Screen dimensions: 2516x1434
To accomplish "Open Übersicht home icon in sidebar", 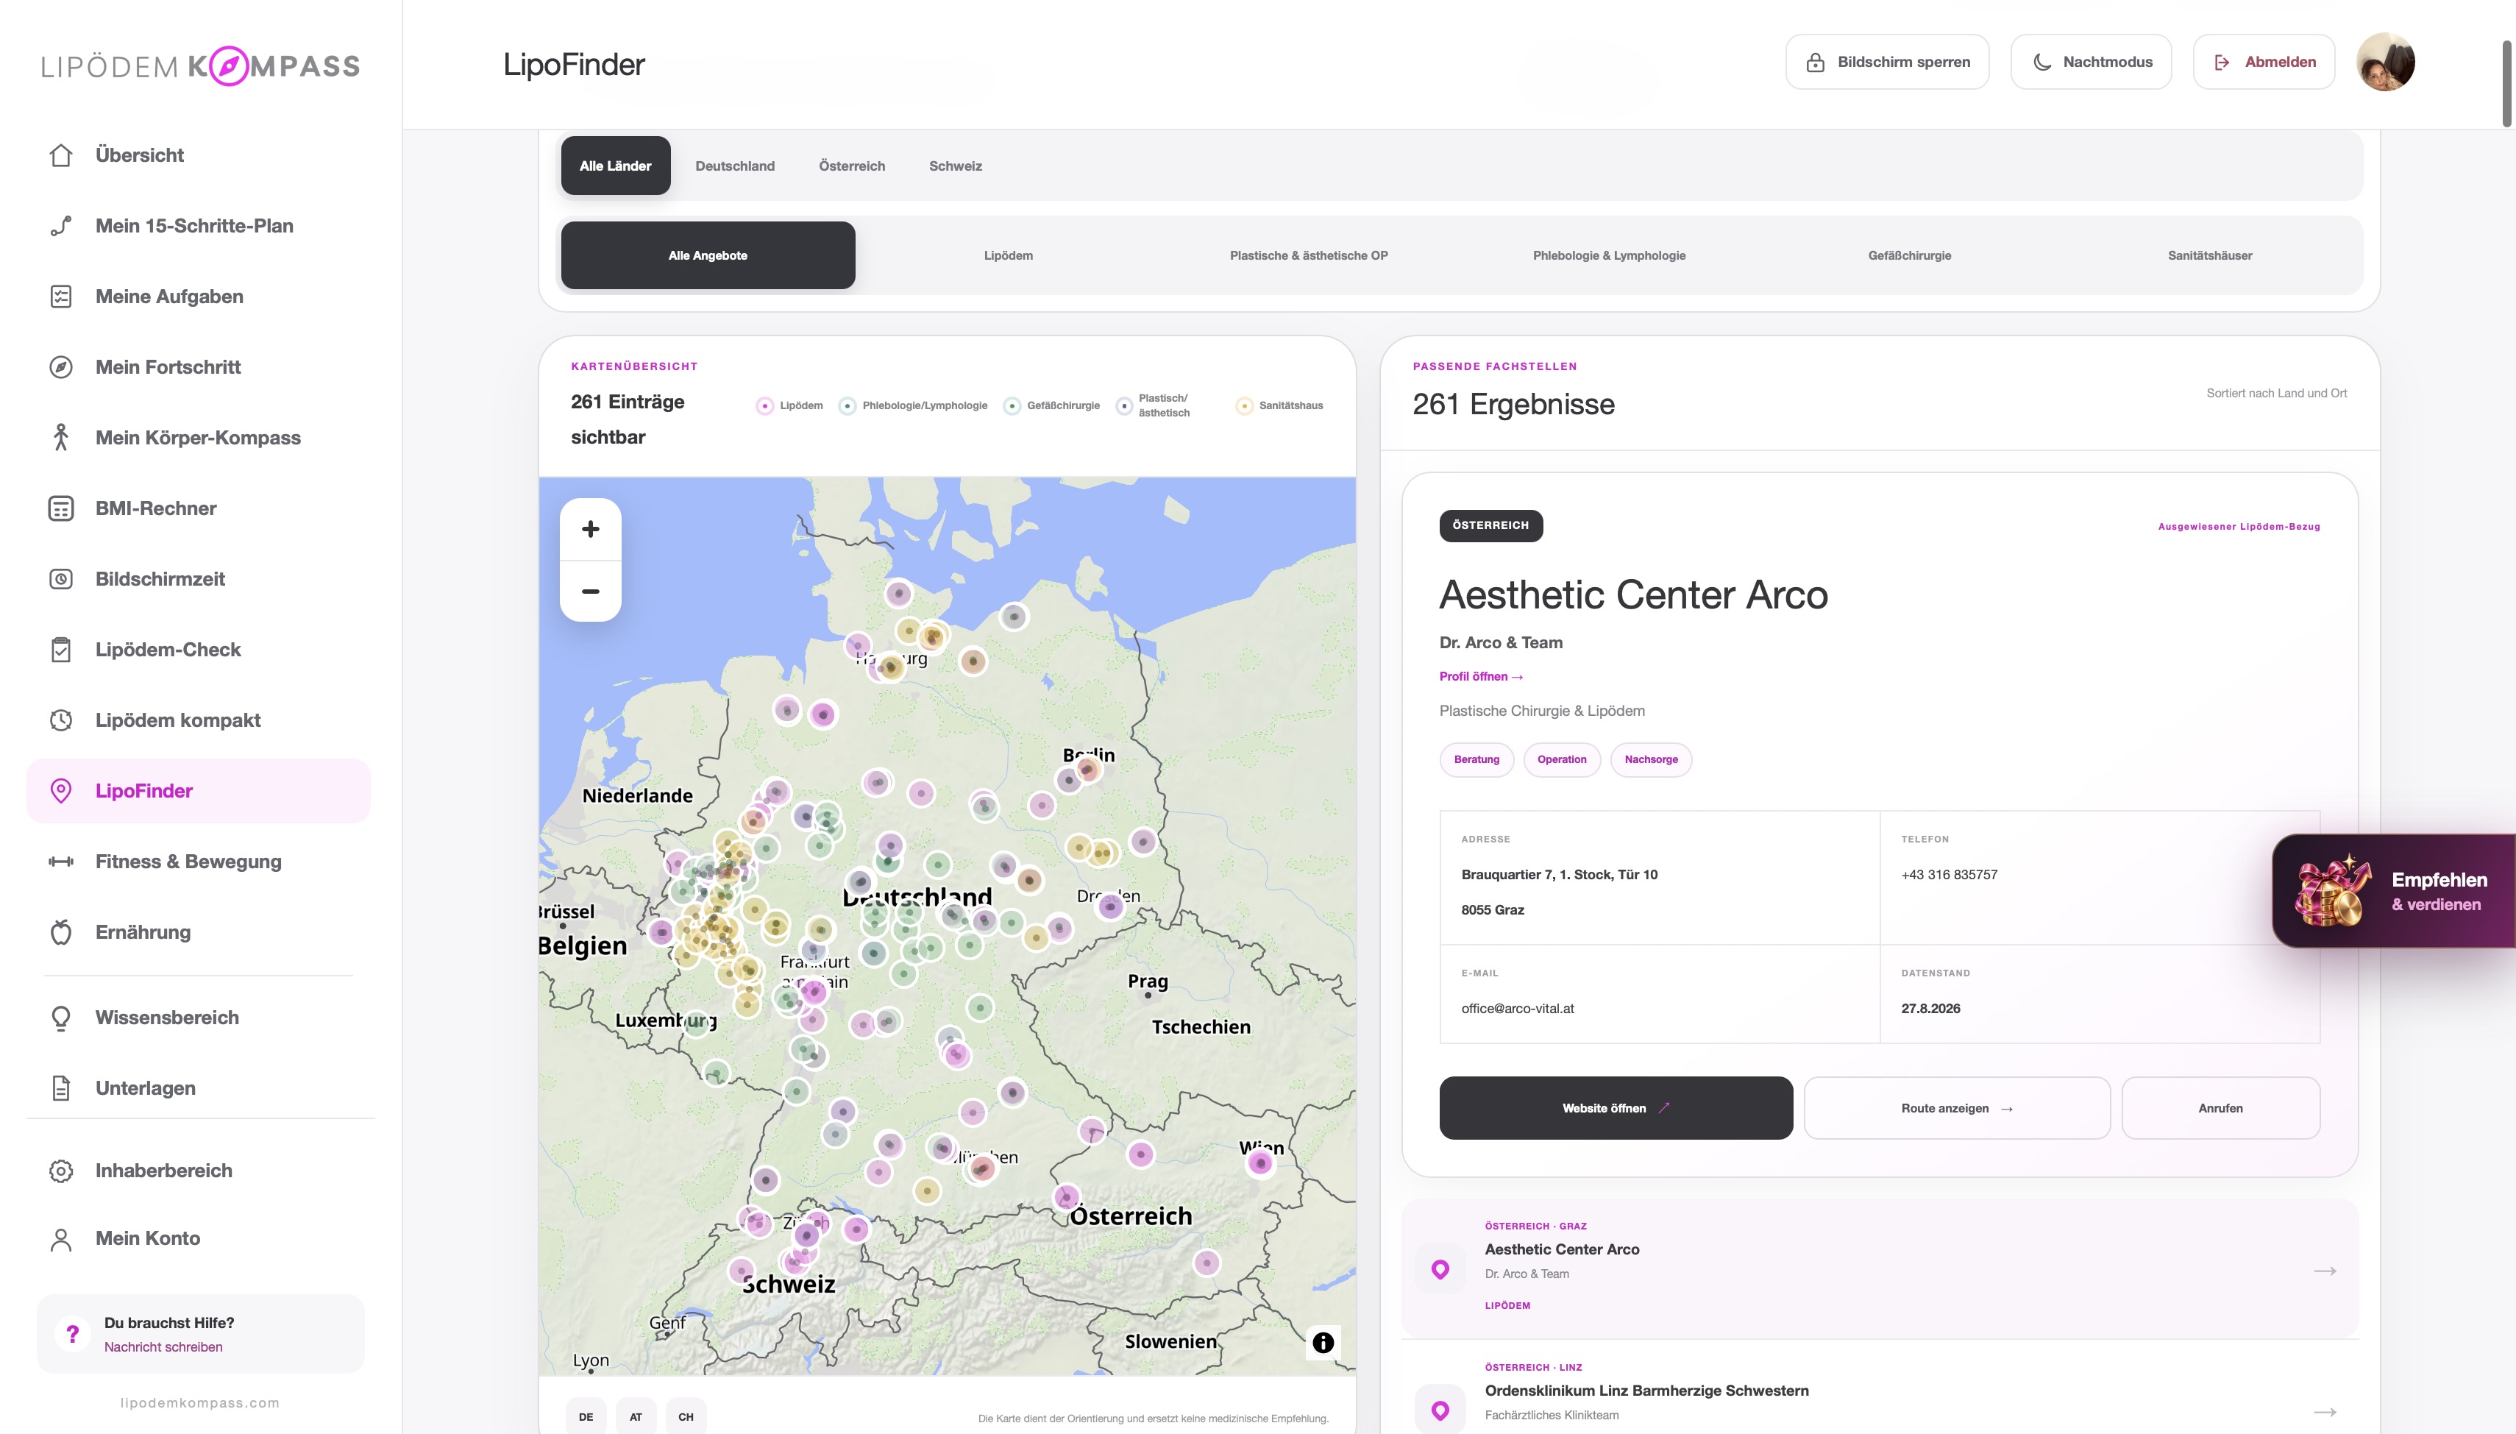I will tap(61, 155).
